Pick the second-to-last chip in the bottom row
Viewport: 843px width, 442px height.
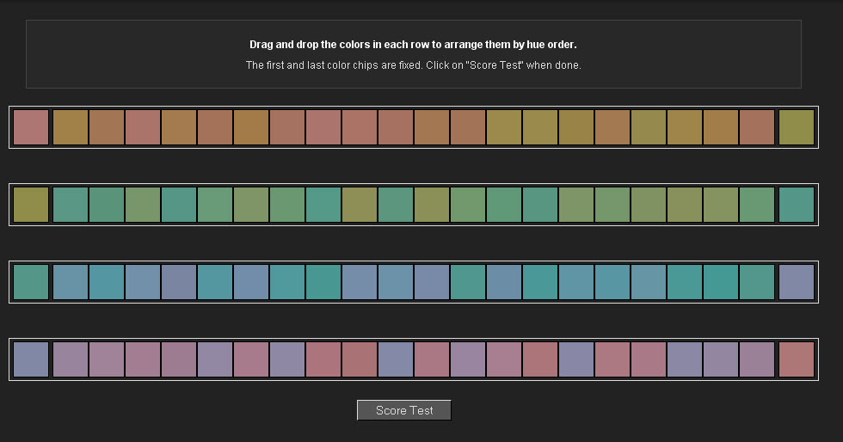757,359
